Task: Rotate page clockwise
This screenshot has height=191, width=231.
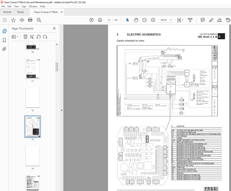Action: point(45,37)
